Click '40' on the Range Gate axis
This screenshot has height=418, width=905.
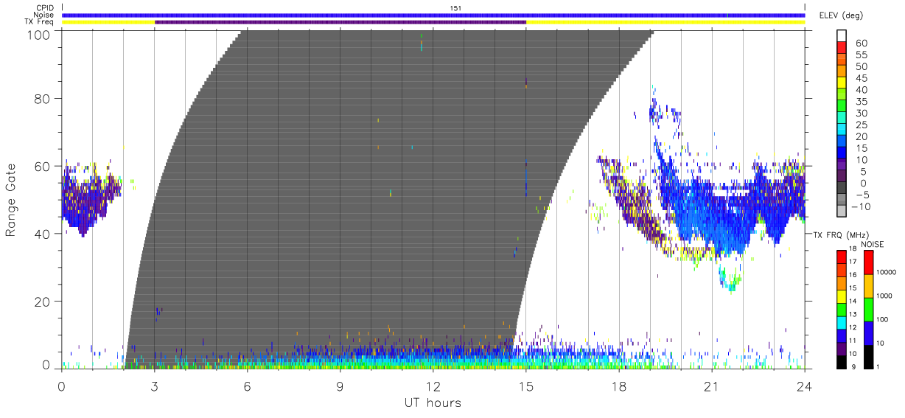tap(43, 234)
